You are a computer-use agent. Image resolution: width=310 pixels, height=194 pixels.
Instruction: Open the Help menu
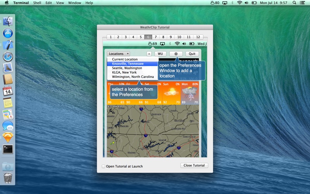coord(89,3)
